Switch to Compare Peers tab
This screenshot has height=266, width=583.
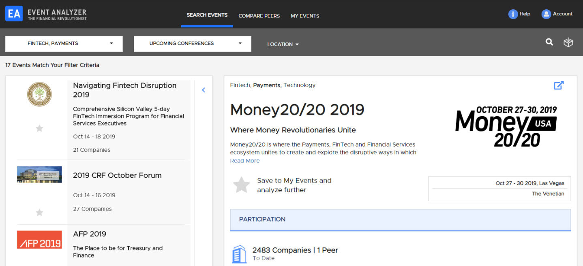259,16
